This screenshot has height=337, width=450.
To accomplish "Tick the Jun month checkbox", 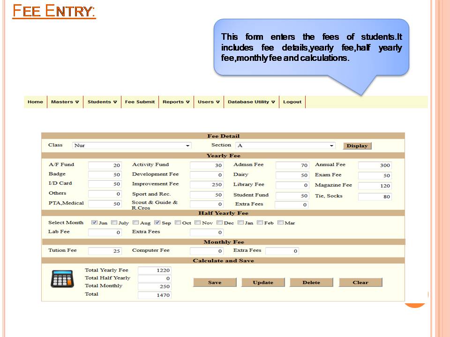I will pos(94,223).
